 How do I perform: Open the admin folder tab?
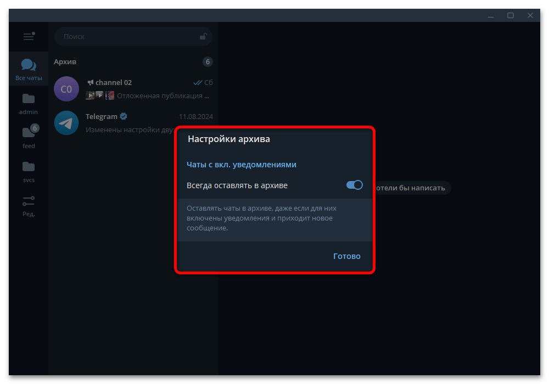click(x=29, y=104)
